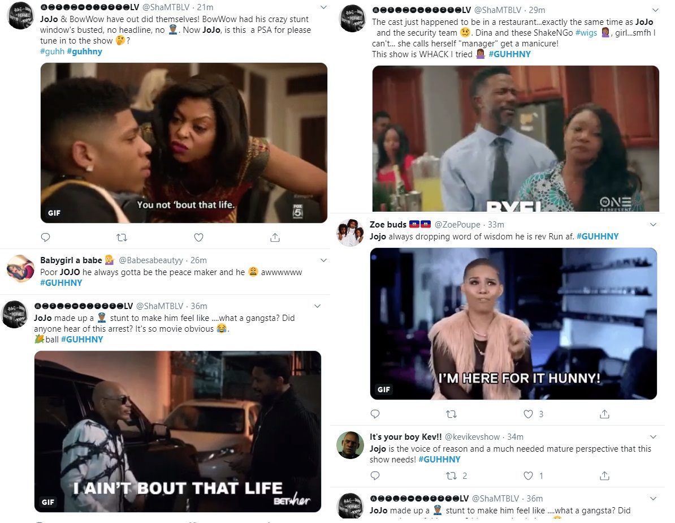This screenshot has width=675, height=523.
Task: Like Kev's tweet showing 1 like
Action: (528, 475)
